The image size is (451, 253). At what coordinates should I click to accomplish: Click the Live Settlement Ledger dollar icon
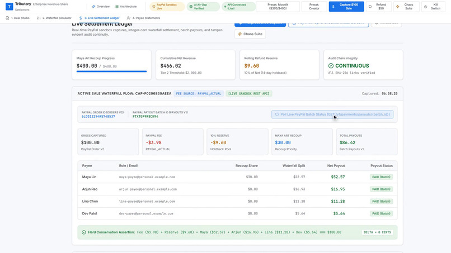[81, 18]
